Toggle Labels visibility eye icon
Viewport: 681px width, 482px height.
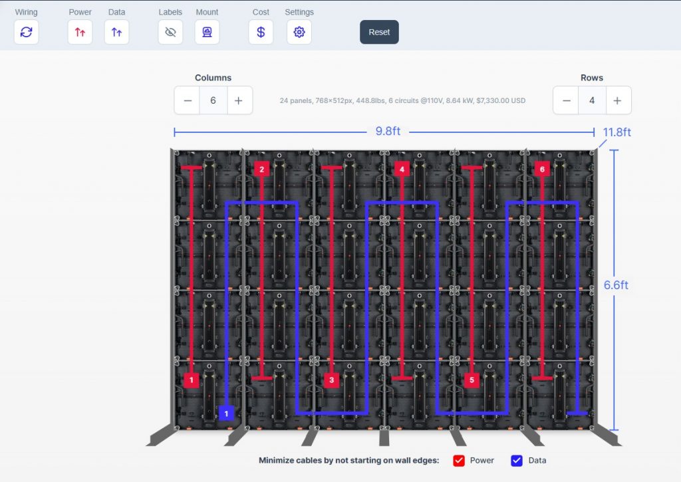[x=170, y=32]
